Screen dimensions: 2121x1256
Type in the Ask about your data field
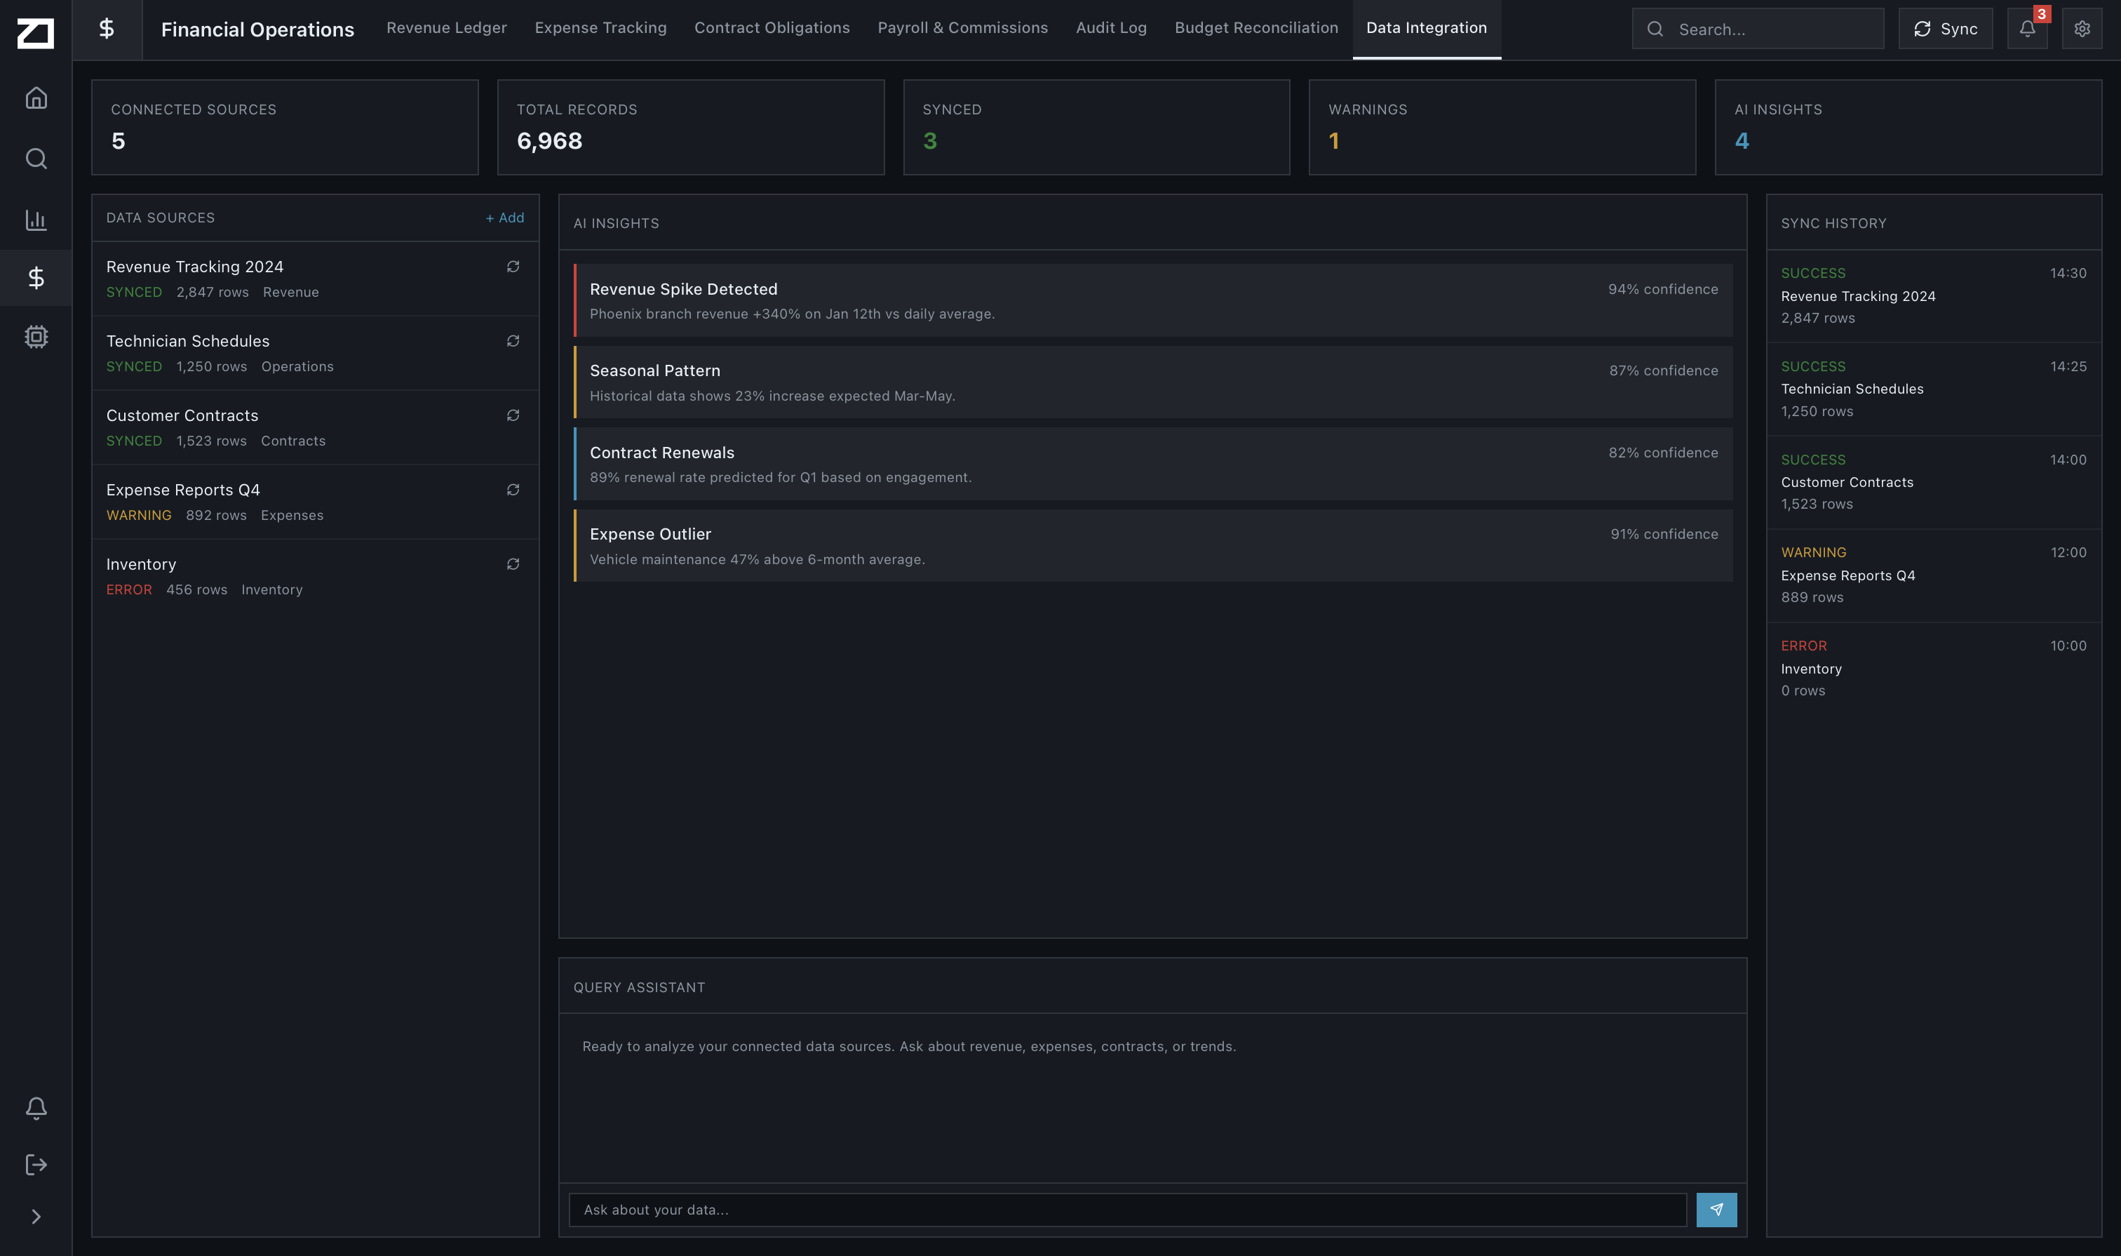click(1125, 1210)
